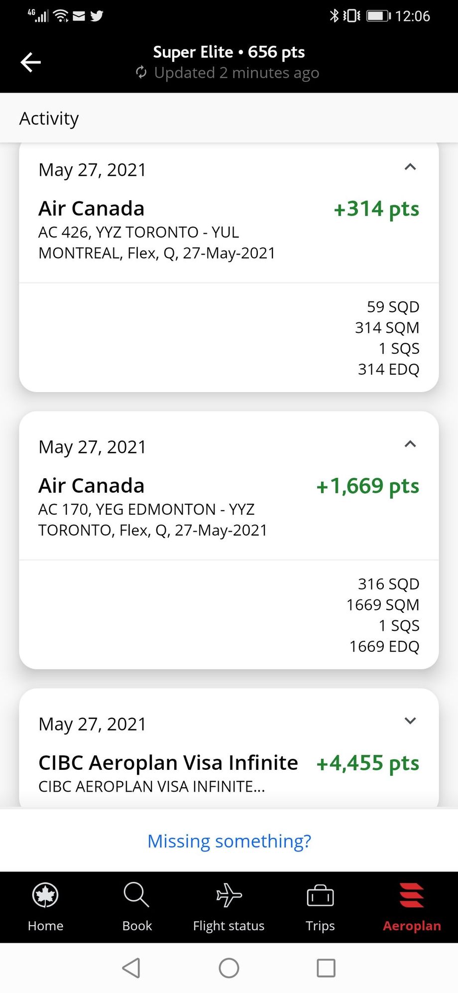Tap the Trips tab label
Screen dimensions: 458x993
[320, 926]
